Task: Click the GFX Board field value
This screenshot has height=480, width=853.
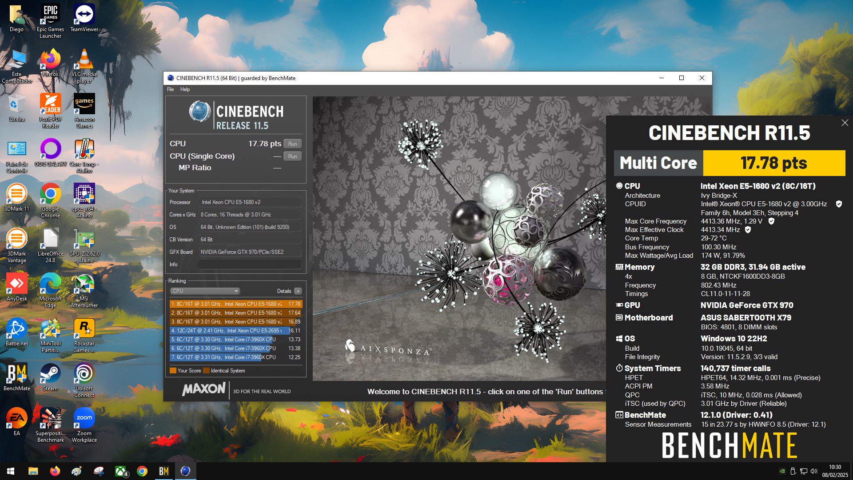Action: pos(250,252)
